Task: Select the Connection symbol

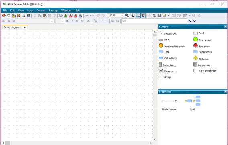Action: [x=167, y=33]
